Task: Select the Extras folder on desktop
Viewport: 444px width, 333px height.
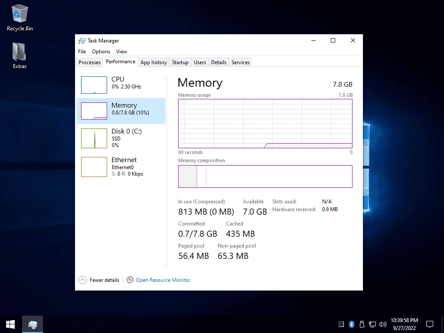Action: click(x=20, y=55)
